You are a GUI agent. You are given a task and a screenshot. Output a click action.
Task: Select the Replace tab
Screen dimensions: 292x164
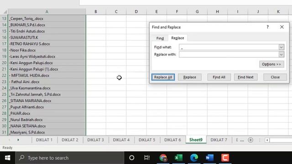tap(177, 38)
